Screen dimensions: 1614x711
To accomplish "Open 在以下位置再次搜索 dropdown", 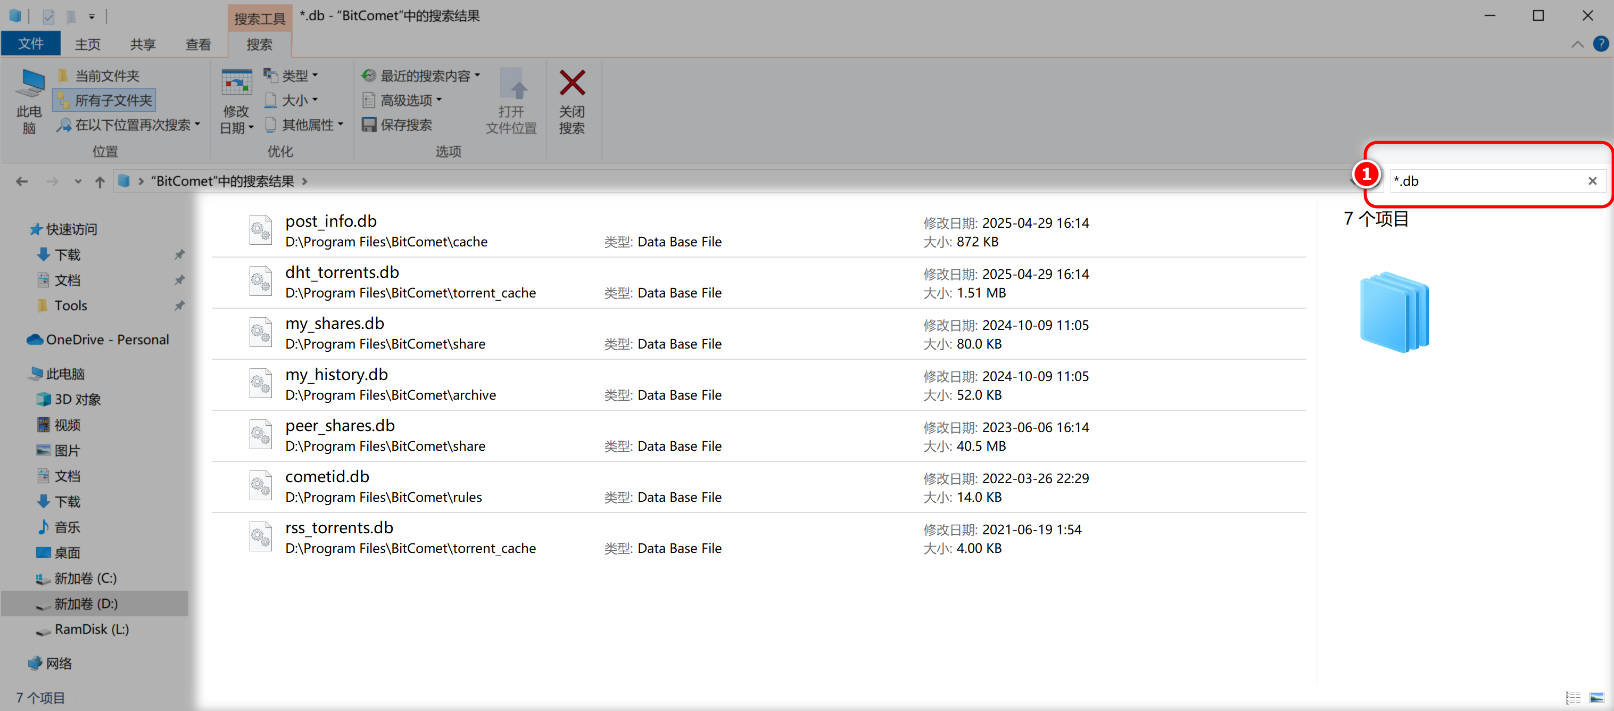I will 129,125.
